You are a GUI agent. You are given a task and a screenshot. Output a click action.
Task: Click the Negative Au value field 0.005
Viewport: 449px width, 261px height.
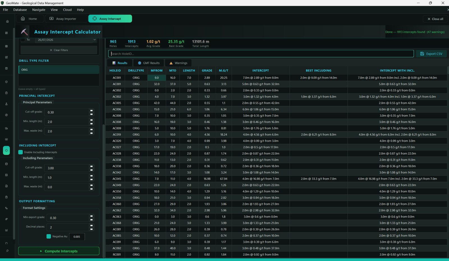[x=77, y=237]
